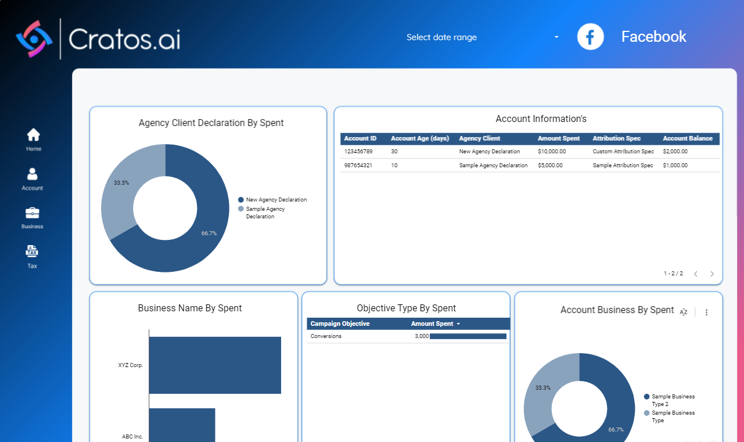Viewport: 744px width, 442px height.
Task: Click Account Business By Spent title
Action: [617, 310]
